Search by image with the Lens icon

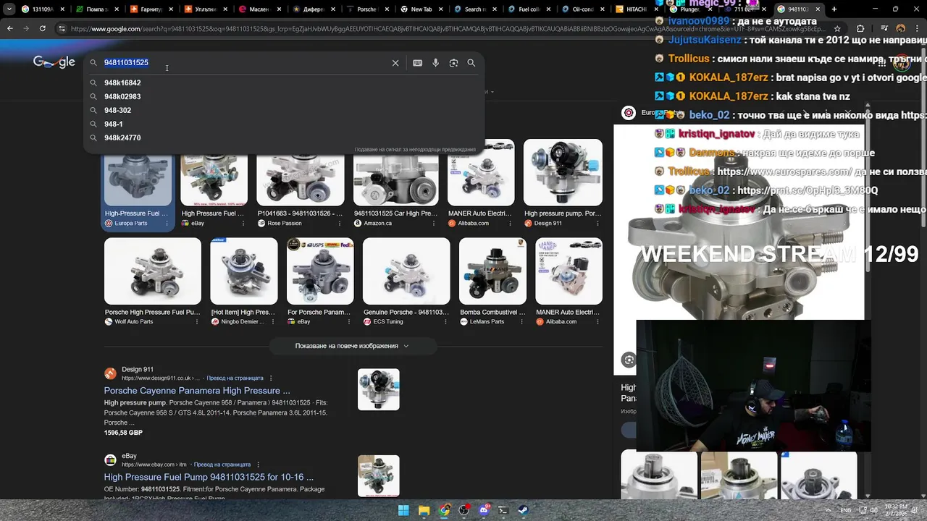point(453,63)
